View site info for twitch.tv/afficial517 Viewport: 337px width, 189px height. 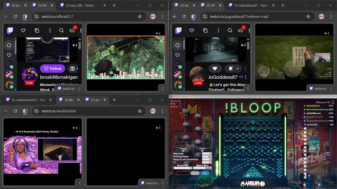pos(36,17)
